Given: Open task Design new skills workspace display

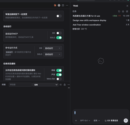Looking at the screenshot, I should 89,20.
